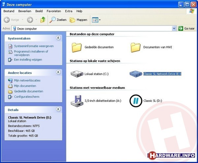
Task: Open the Beeld menu
Action: click(x=39, y=11)
